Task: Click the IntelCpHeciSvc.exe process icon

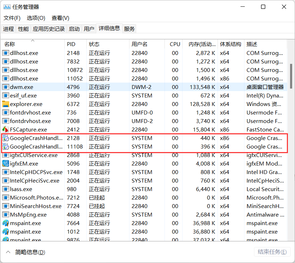Action: coord(6,181)
